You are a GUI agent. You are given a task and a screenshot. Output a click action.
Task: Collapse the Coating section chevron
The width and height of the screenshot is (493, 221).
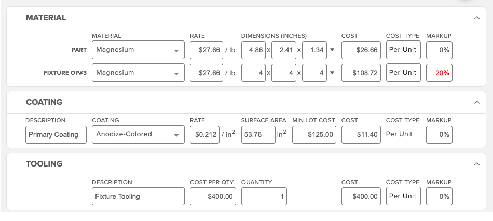click(476, 102)
